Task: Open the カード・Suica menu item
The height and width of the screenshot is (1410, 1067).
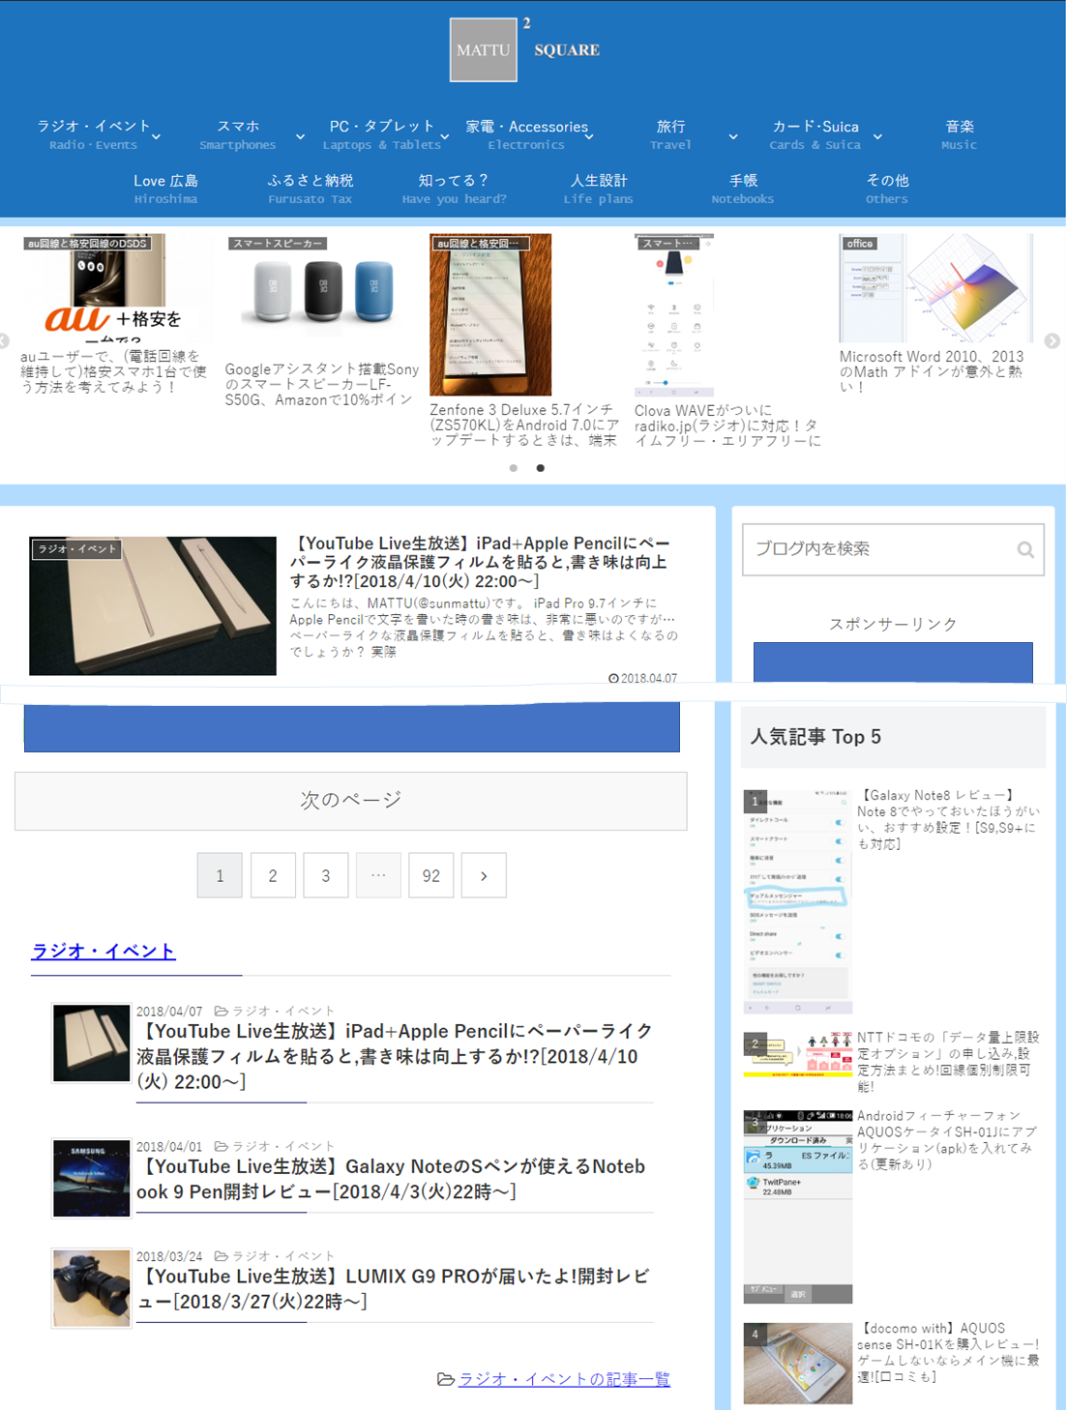Action: pyautogui.click(x=815, y=134)
